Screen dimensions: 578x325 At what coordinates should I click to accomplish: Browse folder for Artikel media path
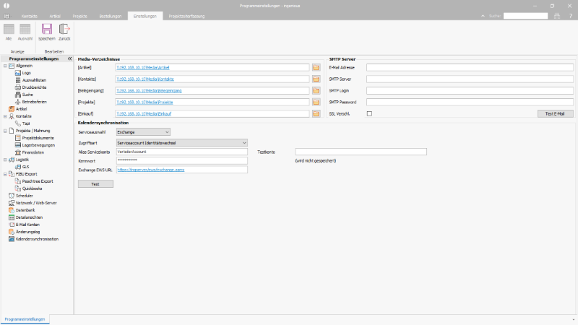[x=316, y=67]
